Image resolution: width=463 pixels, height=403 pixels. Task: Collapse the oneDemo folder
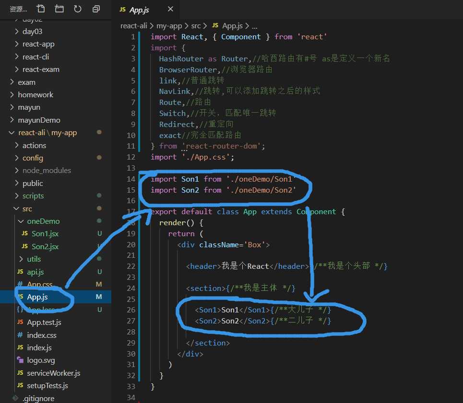[21, 221]
